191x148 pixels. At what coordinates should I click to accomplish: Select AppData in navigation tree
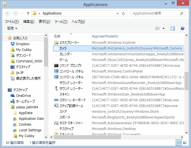coord(26,113)
